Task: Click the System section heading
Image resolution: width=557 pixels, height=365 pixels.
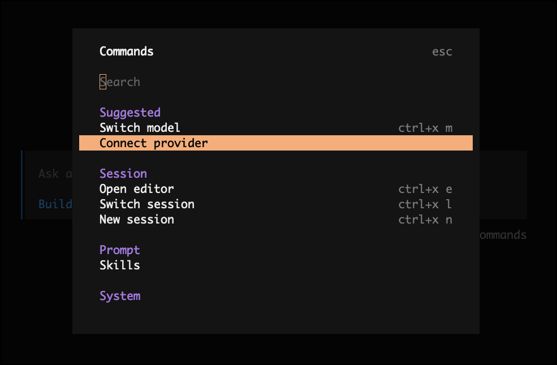Action: (x=120, y=296)
